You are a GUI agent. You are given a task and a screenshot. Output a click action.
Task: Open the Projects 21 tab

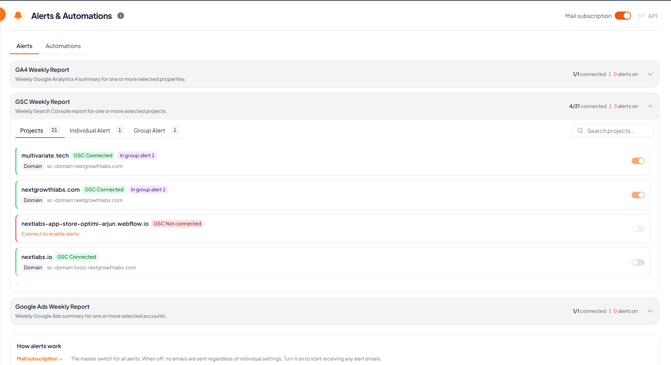click(x=40, y=131)
